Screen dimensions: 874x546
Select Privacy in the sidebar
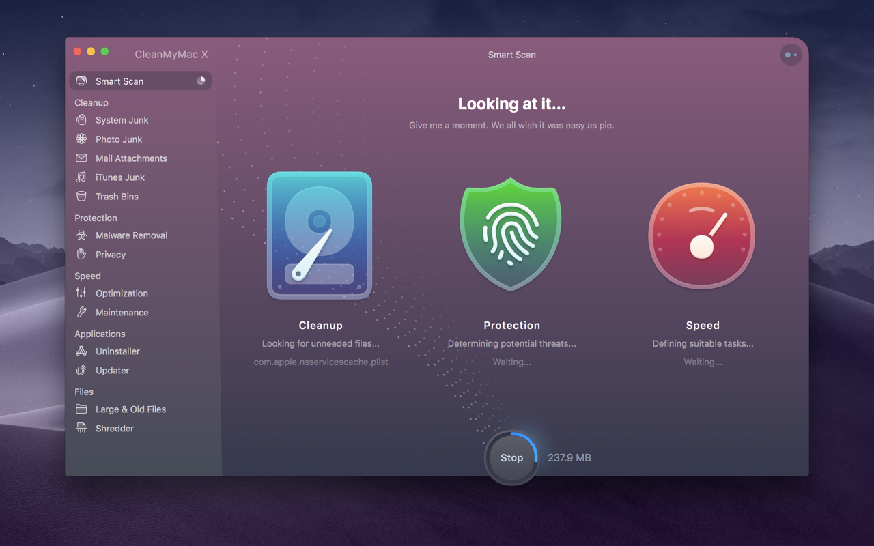[x=140, y=254]
